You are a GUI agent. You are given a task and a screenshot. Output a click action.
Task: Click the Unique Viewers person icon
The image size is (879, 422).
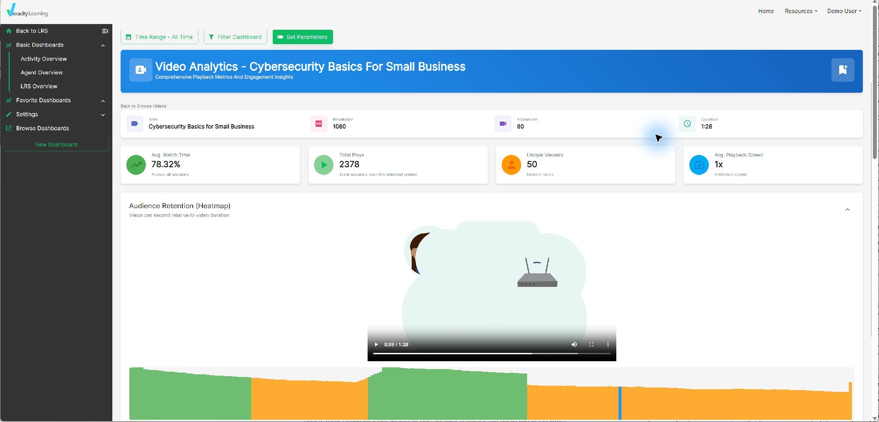click(x=511, y=165)
